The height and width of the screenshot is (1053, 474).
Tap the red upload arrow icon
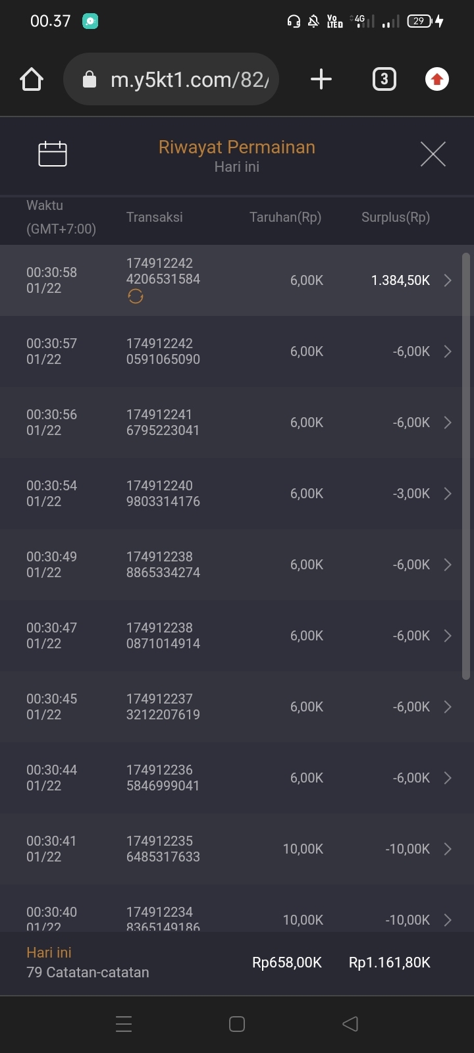(x=436, y=80)
